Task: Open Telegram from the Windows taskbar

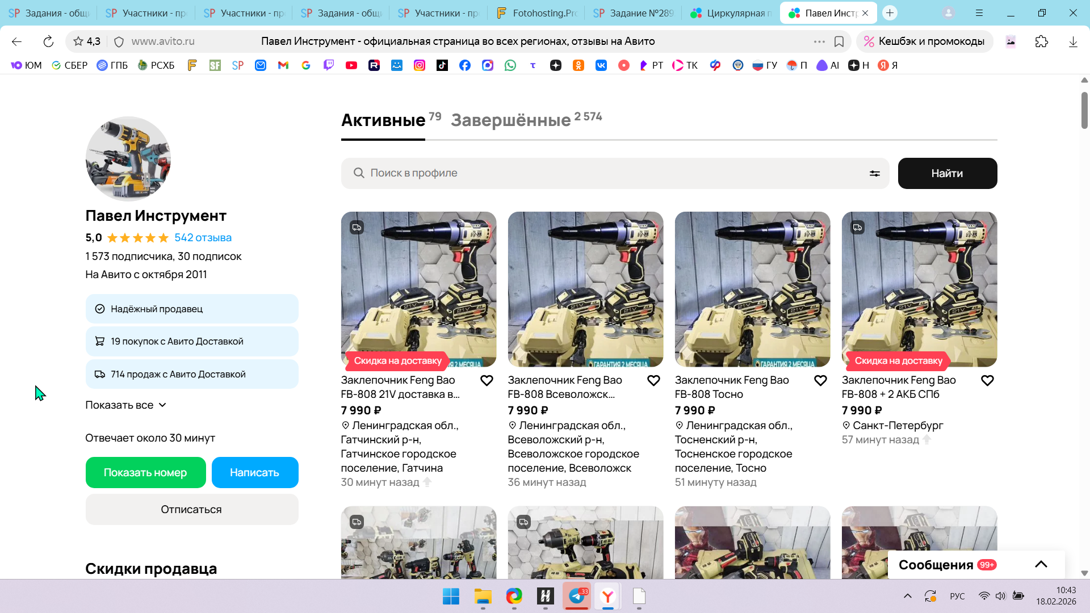Action: [x=577, y=596]
